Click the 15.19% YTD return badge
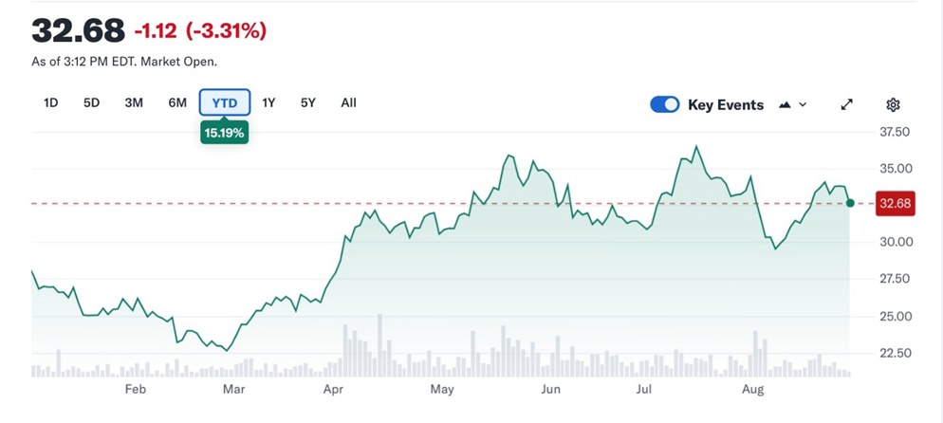 pos(223,133)
